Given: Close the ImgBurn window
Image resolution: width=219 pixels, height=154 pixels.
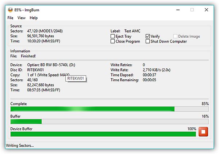Looking at the screenshot, I should (208, 10).
